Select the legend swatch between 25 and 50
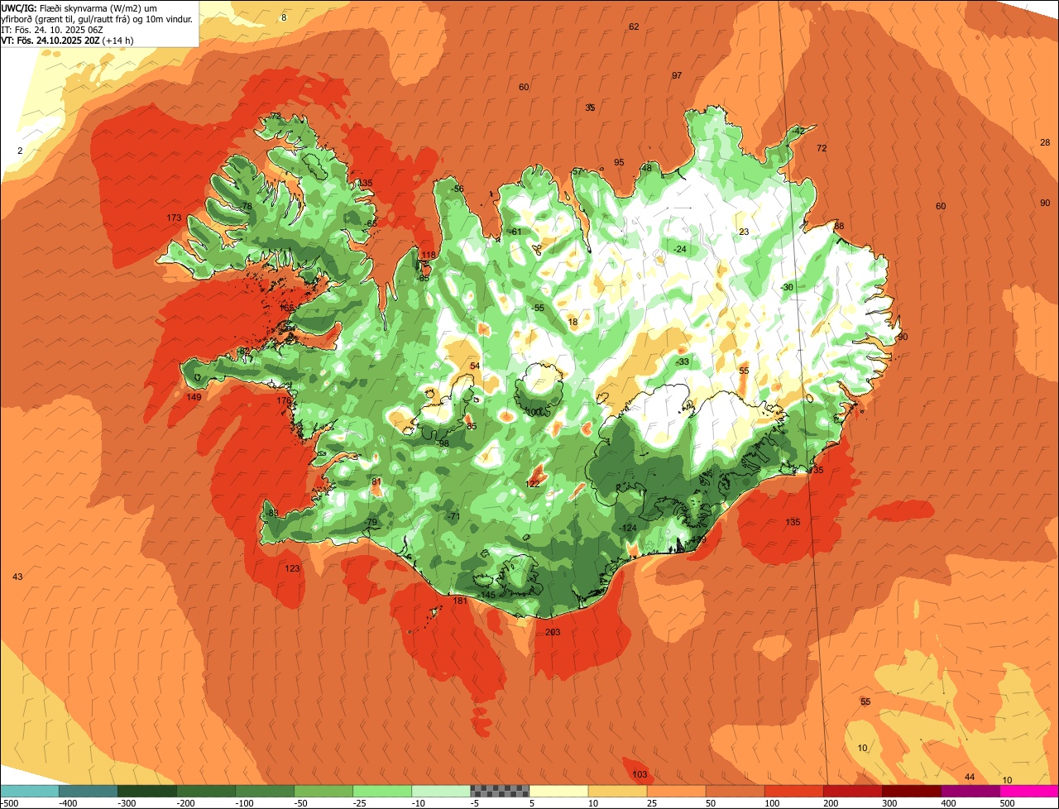 click(x=676, y=791)
